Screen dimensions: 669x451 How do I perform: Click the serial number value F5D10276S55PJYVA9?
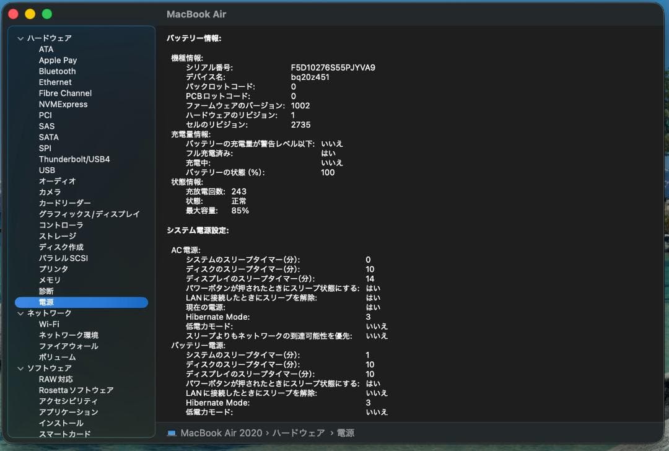click(x=333, y=68)
